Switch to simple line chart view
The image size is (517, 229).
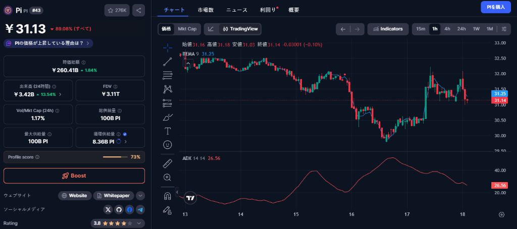[211, 29]
